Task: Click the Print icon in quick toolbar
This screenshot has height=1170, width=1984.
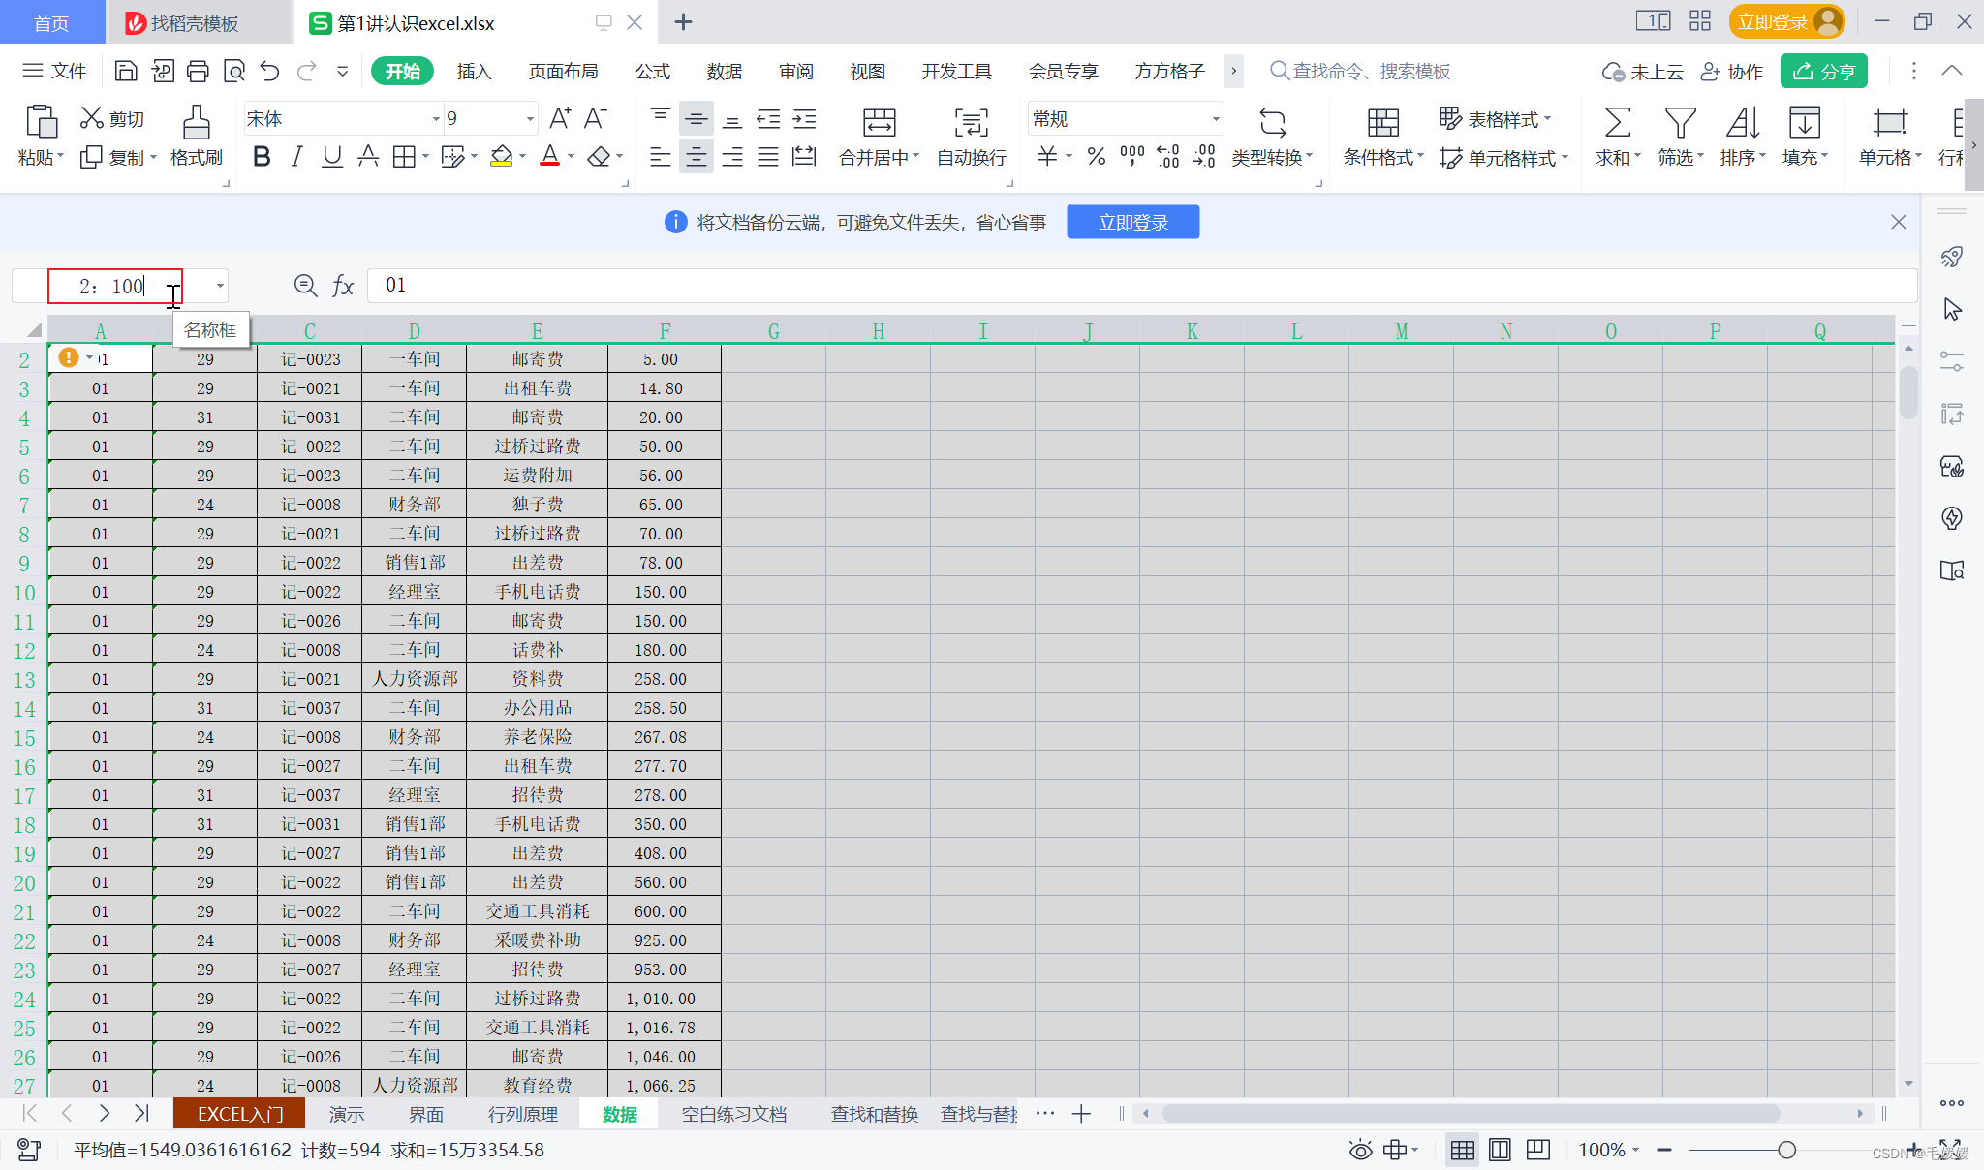Action: 198,71
